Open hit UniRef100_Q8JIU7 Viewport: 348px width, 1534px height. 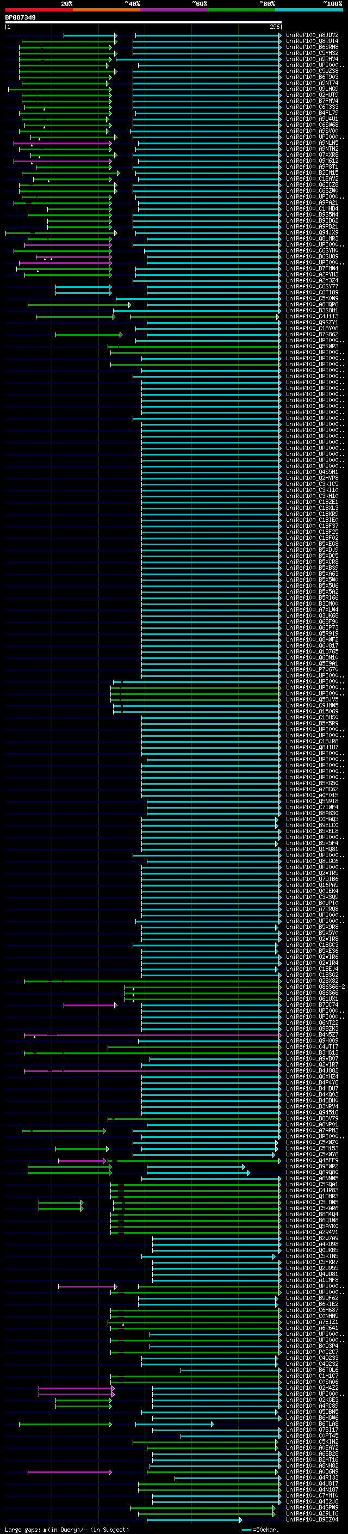click(x=312, y=747)
